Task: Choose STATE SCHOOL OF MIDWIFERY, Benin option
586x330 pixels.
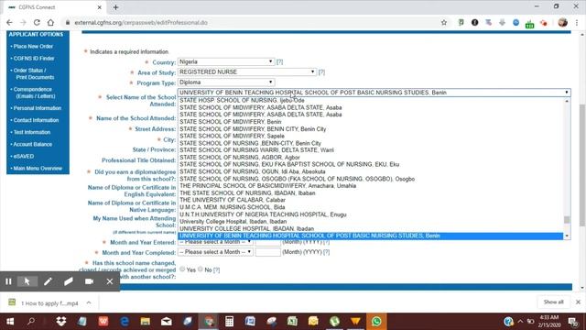Action: (370, 122)
